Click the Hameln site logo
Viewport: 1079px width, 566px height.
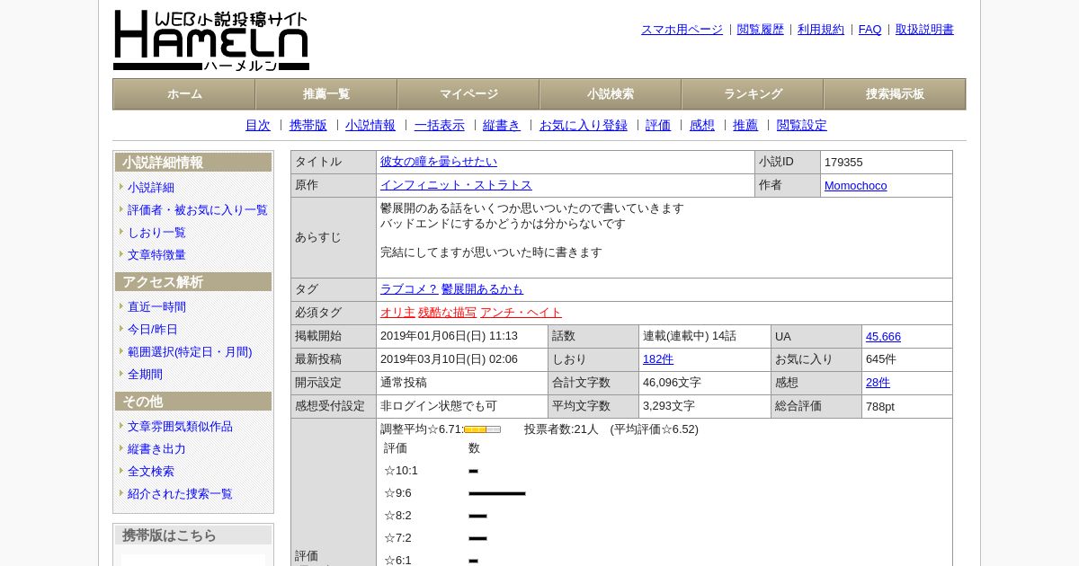211,40
